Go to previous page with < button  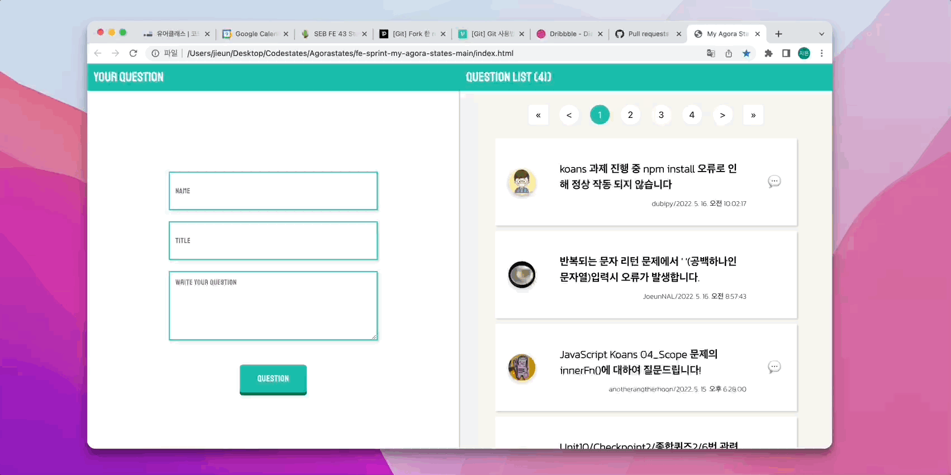tap(569, 115)
